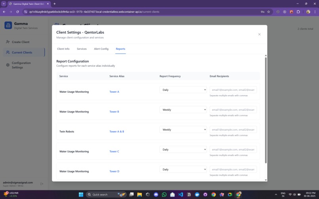319x199 pixels.
Task: Close the Gamma Digital Twin browser tab
Action: [x=48, y=4]
